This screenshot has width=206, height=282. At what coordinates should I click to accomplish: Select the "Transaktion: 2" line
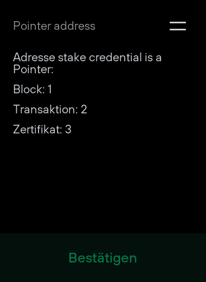[x=50, y=109]
